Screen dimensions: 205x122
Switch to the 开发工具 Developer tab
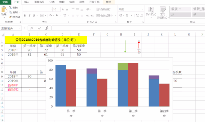tap(94, 2)
